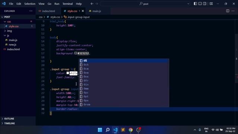Collapse the js folder
The height and width of the screenshot is (134, 238).
tap(18, 35)
